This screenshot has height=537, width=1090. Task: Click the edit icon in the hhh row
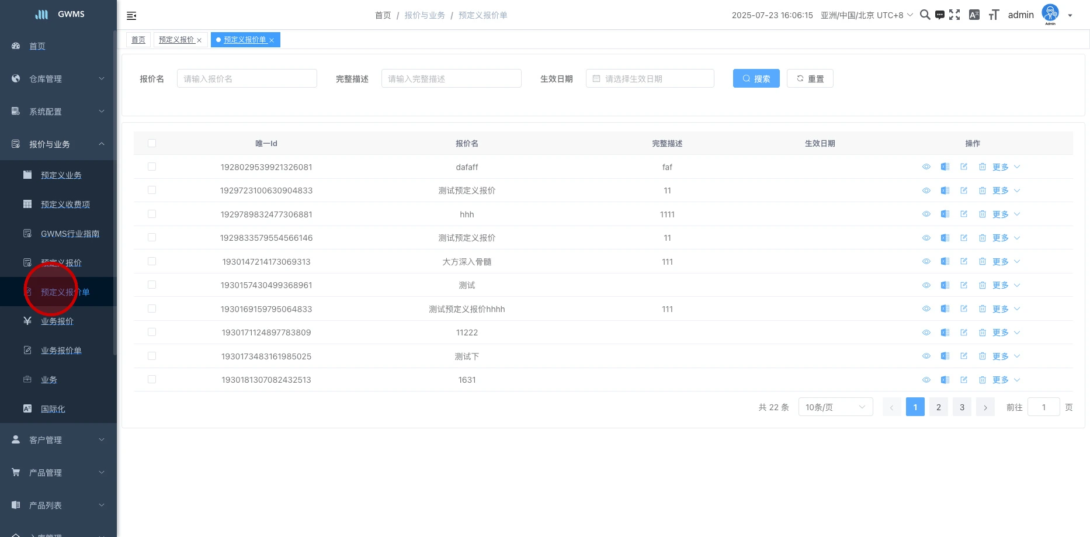click(x=963, y=214)
